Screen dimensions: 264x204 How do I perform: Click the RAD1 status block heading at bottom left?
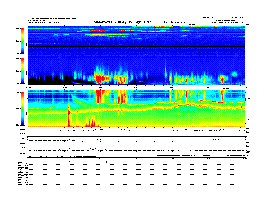(20, 171)
